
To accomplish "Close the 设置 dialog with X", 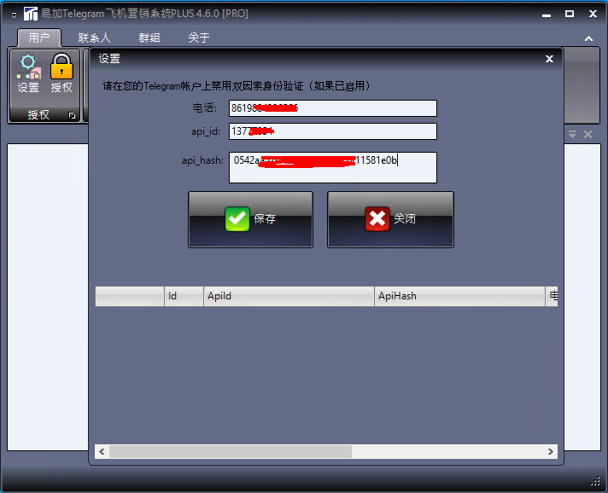I will [549, 59].
